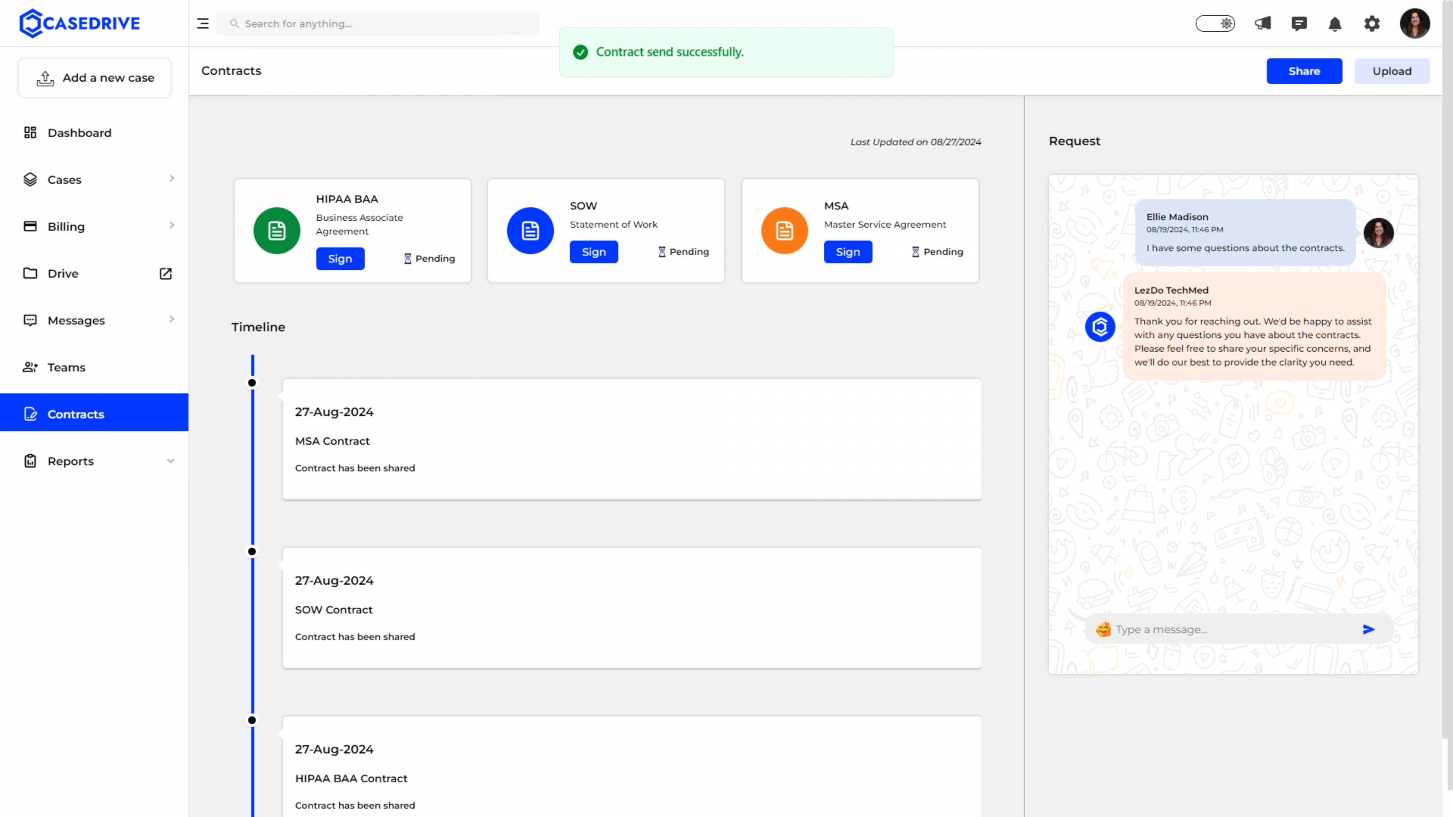Open Dashboard from the sidebar
This screenshot has width=1453, height=817.
(x=94, y=133)
